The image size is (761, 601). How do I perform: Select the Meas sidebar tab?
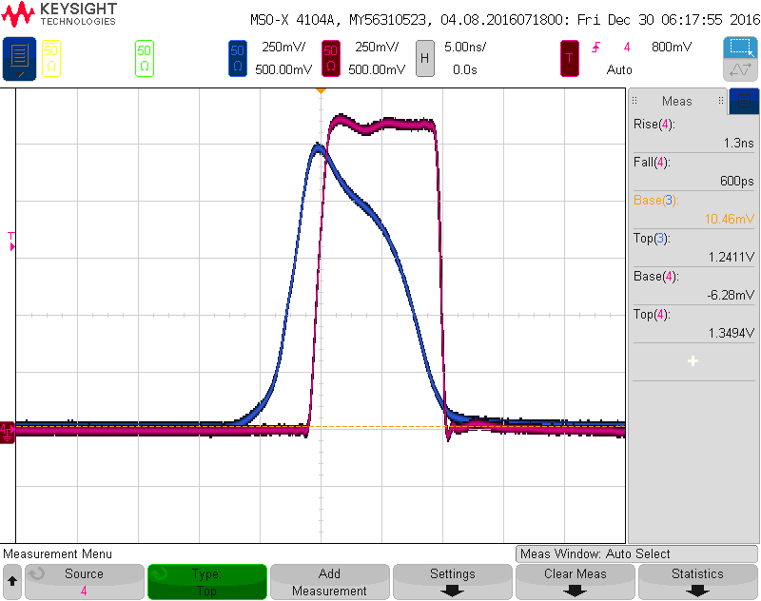point(677,101)
